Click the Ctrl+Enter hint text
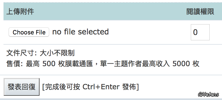 click(101, 87)
